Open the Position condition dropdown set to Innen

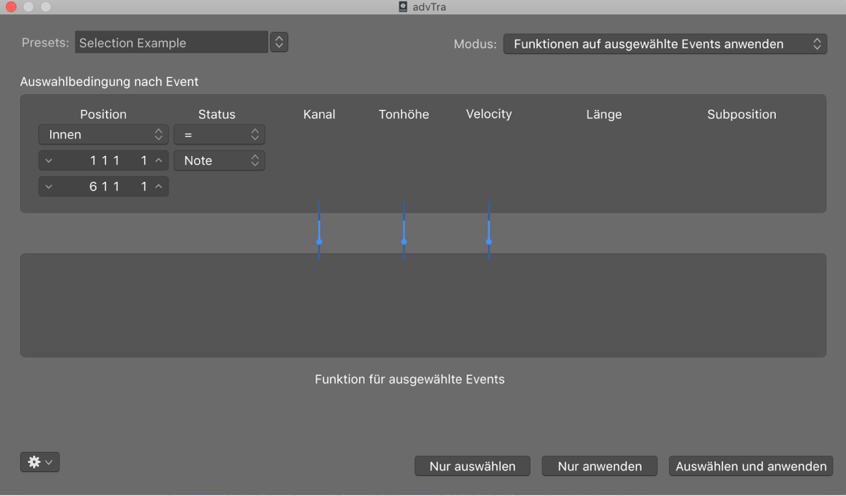pyautogui.click(x=103, y=135)
